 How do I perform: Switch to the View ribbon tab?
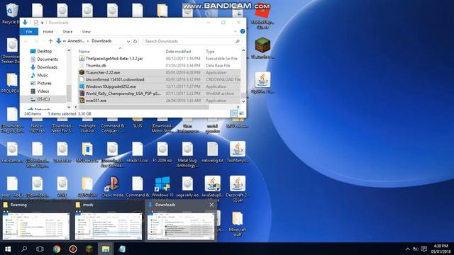point(87,31)
